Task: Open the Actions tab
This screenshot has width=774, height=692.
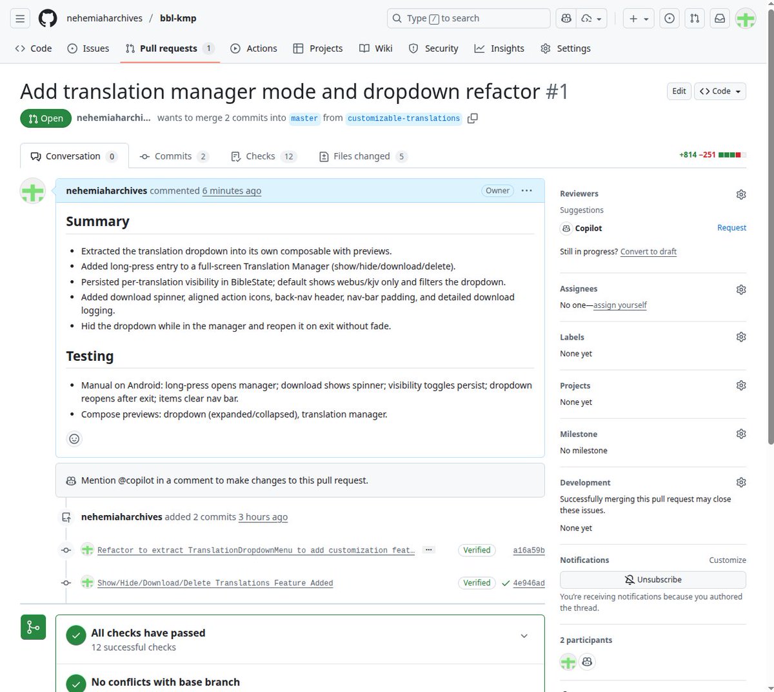Action: (x=254, y=48)
